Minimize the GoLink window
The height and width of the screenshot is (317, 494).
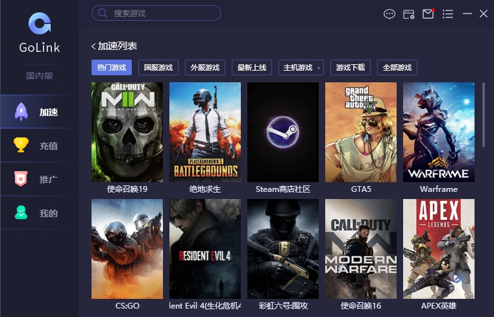(x=467, y=14)
